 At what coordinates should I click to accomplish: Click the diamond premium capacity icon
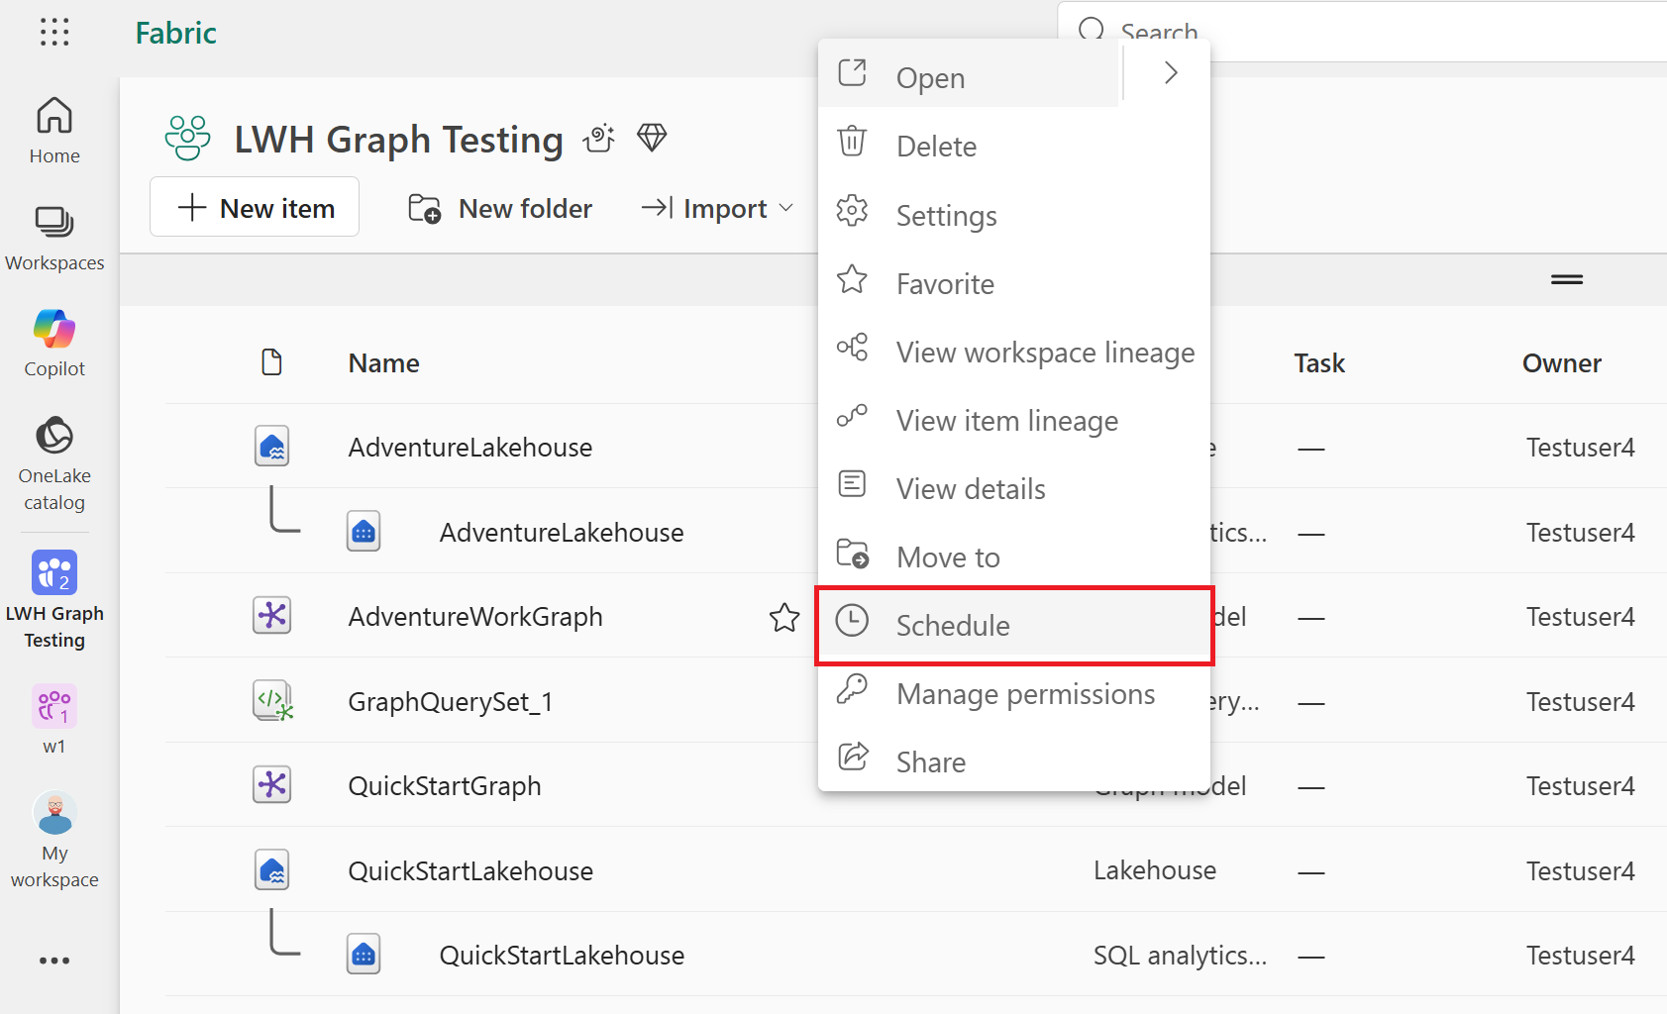point(652,138)
